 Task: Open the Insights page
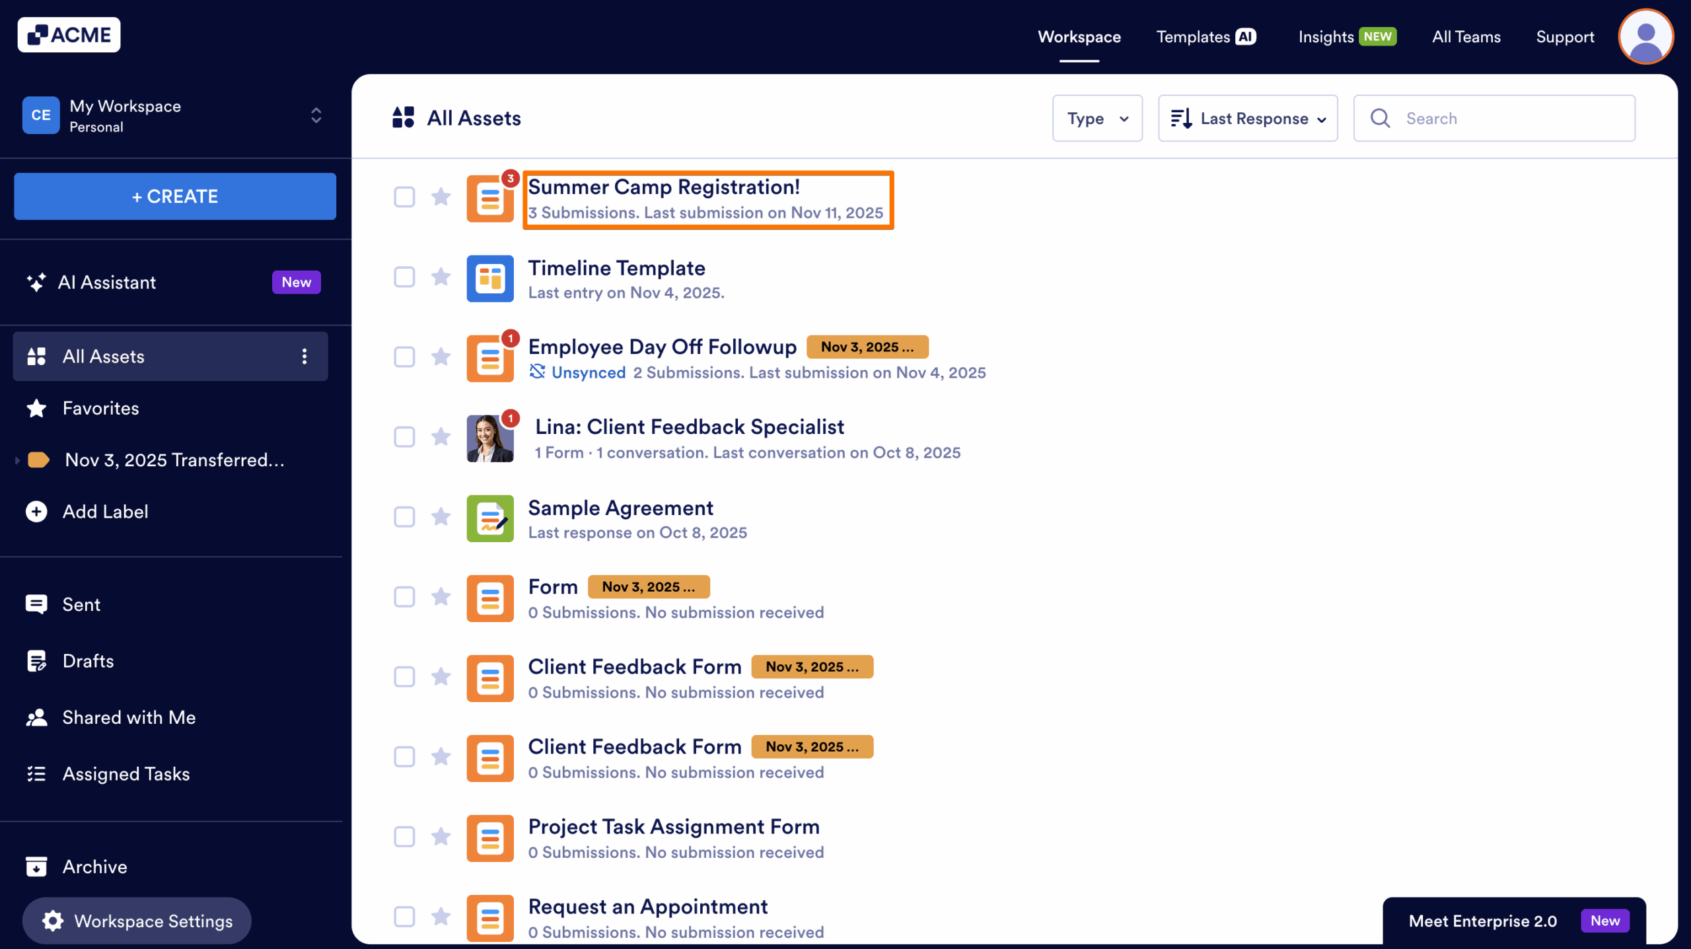point(1327,37)
